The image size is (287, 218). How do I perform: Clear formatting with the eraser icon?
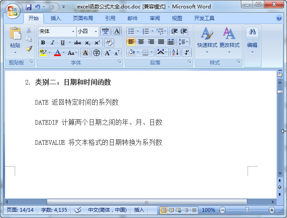[109, 43]
